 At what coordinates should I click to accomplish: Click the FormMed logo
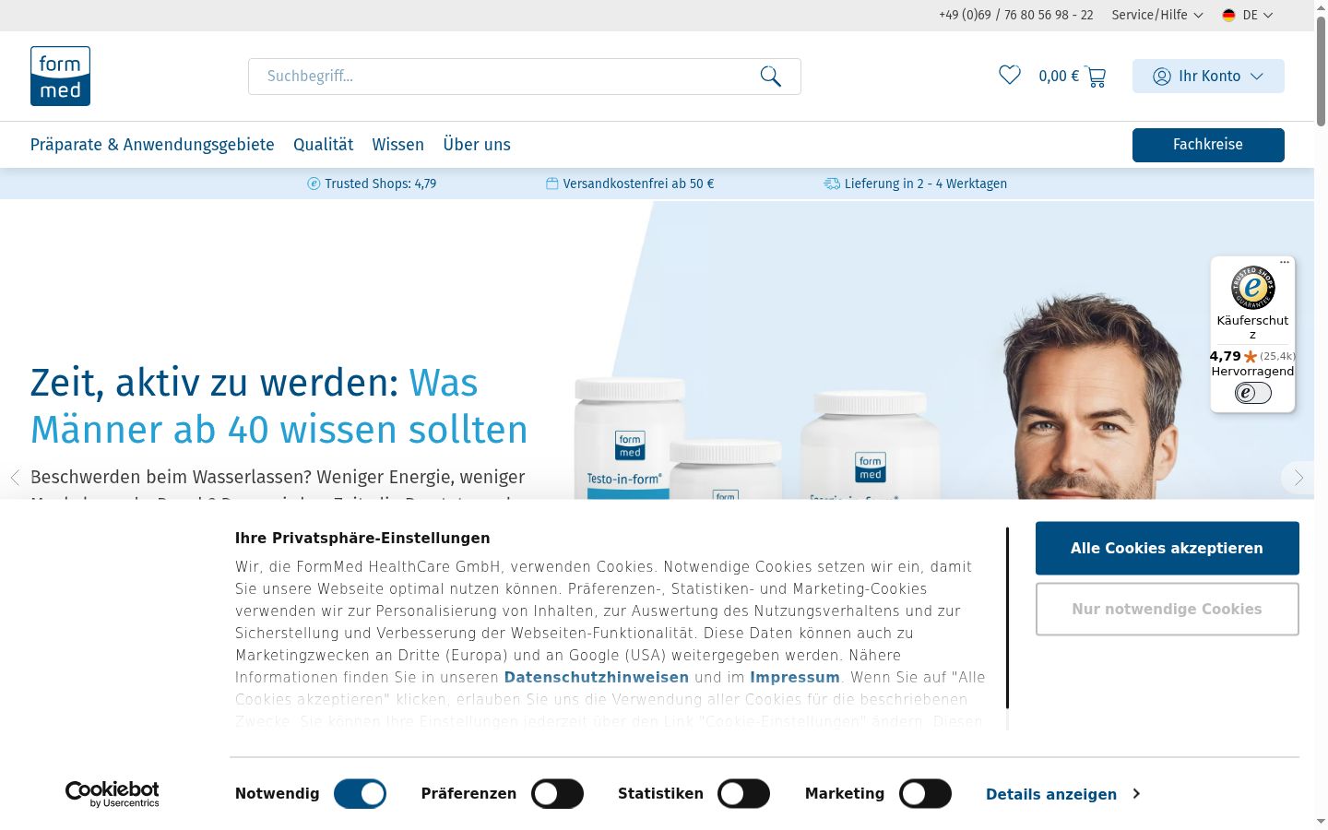pos(60,76)
